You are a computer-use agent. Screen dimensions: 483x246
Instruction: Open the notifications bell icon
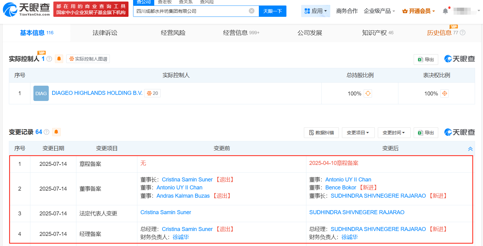[446, 11]
